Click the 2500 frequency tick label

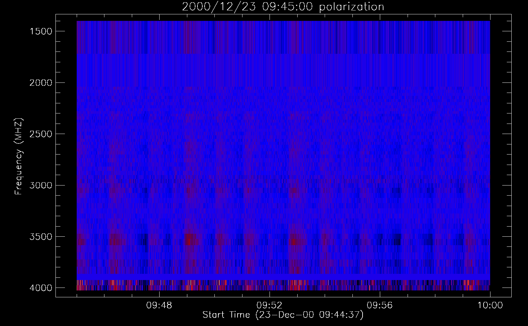tap(41, 134)
